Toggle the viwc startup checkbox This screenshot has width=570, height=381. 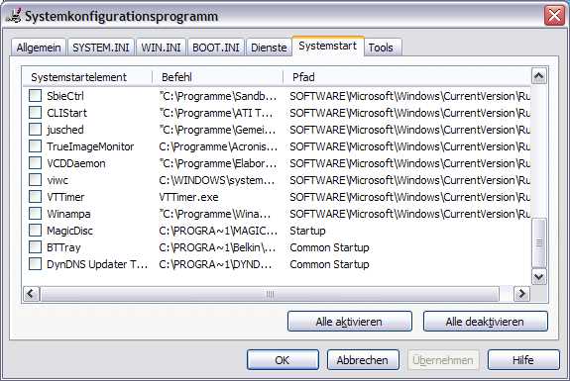click(36, 180)
